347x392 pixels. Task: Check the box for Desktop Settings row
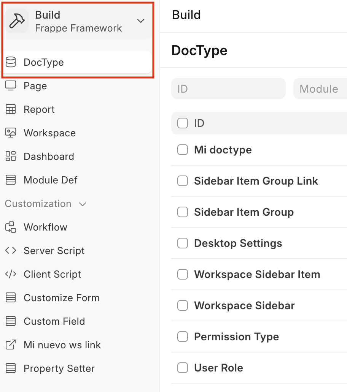183,243
